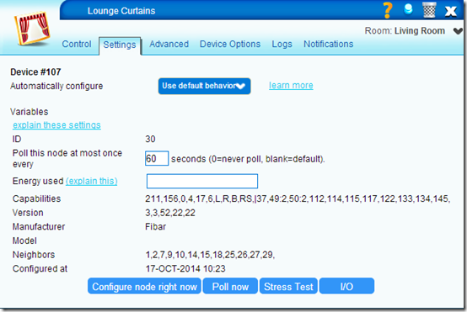View the Logs tab
The image size is (467, 312).
point(282,44)
